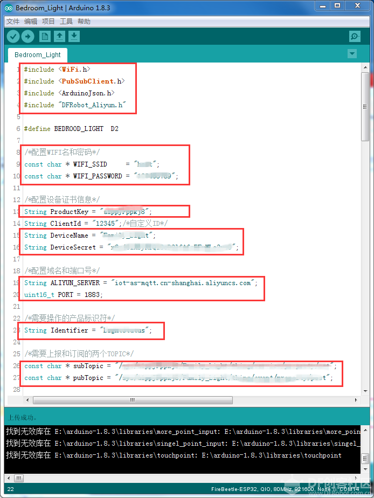Click the line '#include <WiFi.h>'
The width and height of the screenshot is (374, 498).
click(x=57, y=70)
